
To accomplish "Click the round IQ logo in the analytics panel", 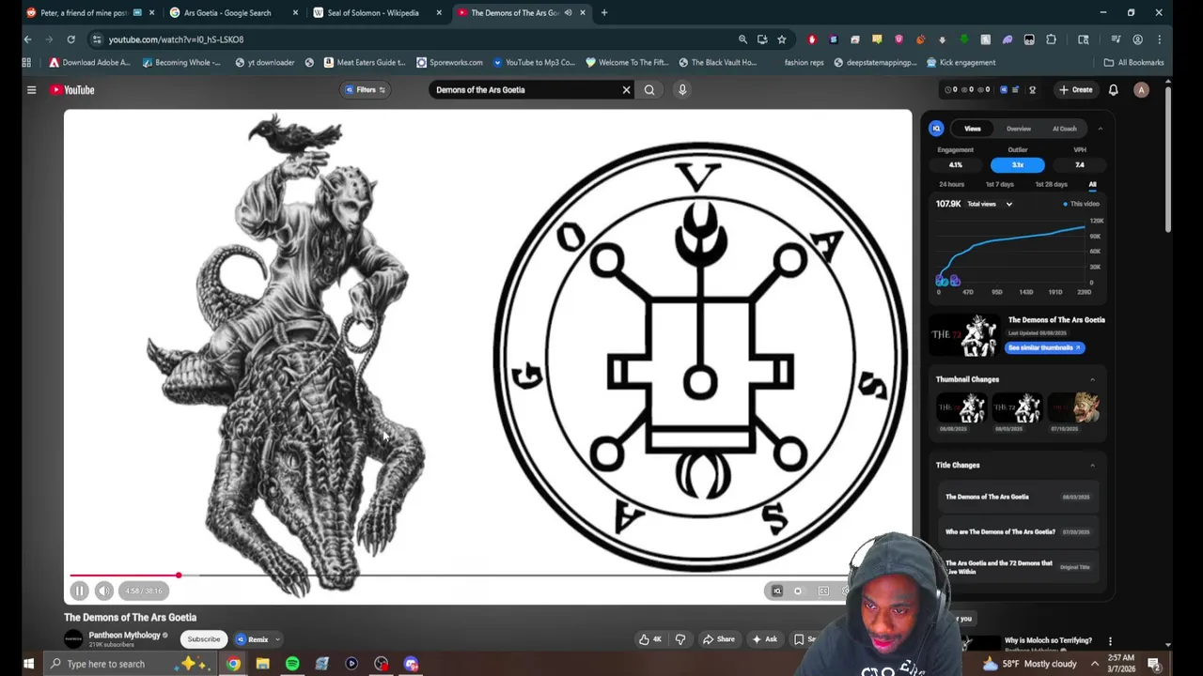I will [936, 129].
